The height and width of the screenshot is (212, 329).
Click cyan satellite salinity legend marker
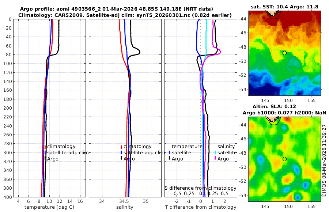pyautogui.click(x=215, y=152)
